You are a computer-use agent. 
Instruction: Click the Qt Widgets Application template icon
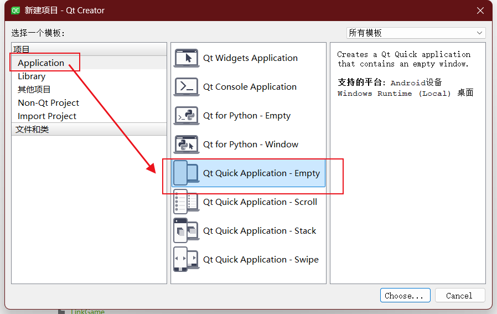click(187, 58)
